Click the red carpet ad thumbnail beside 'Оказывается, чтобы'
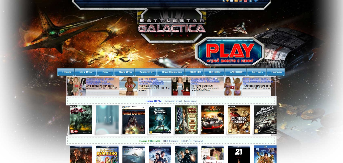Viewport: 343px width, 163px height. (x=181, y=86)
